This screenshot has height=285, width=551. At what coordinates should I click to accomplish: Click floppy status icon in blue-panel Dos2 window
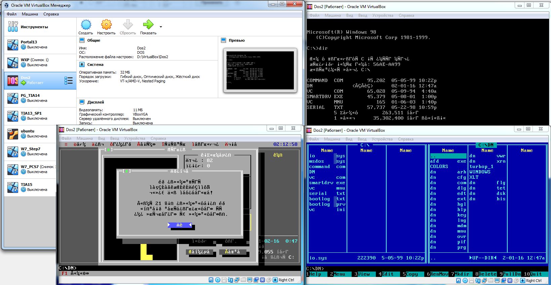point(471,281)
